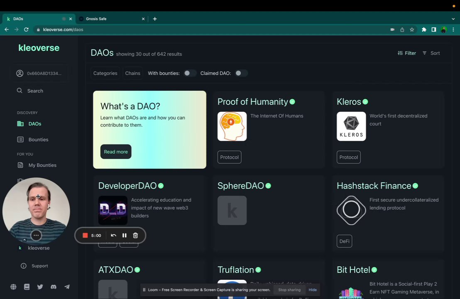Open Bounties in the sidebar
Image resolution: width=460 pixels, height=299 pixels.
32,140
